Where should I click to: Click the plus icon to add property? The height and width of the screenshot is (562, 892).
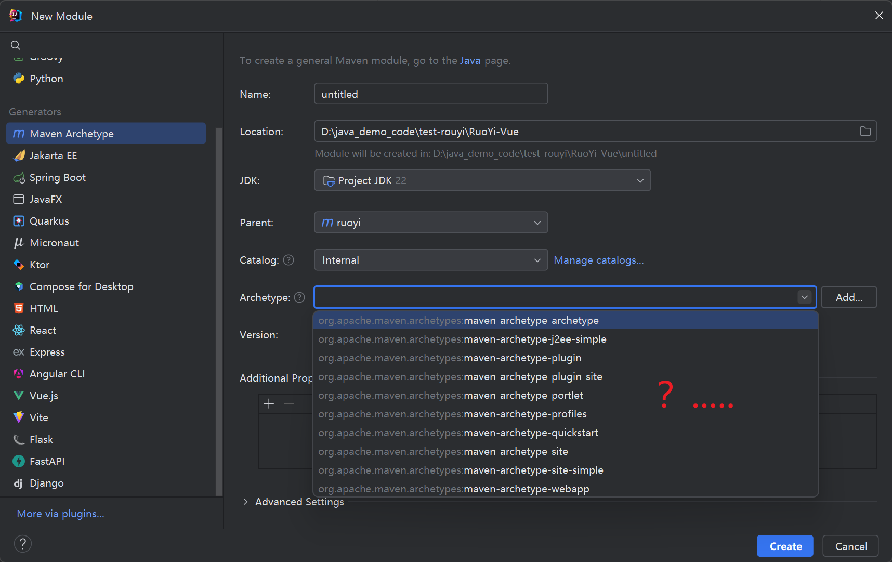[x=269, y=404]
